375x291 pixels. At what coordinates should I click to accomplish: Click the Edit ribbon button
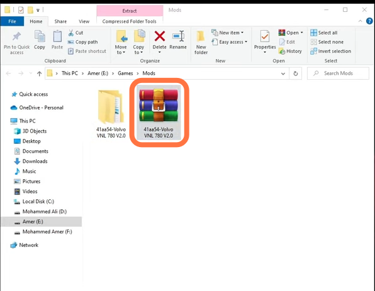[x=287, y=42]
